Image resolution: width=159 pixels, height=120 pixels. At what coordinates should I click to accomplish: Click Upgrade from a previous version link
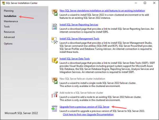tap(84, 107)
